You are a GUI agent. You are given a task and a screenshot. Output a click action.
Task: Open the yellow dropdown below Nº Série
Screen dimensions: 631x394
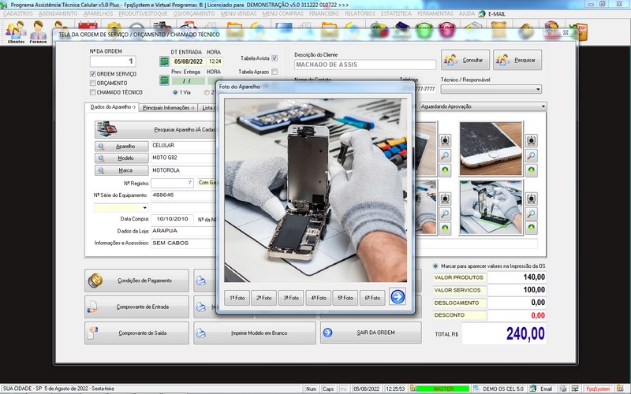[144, 208]
